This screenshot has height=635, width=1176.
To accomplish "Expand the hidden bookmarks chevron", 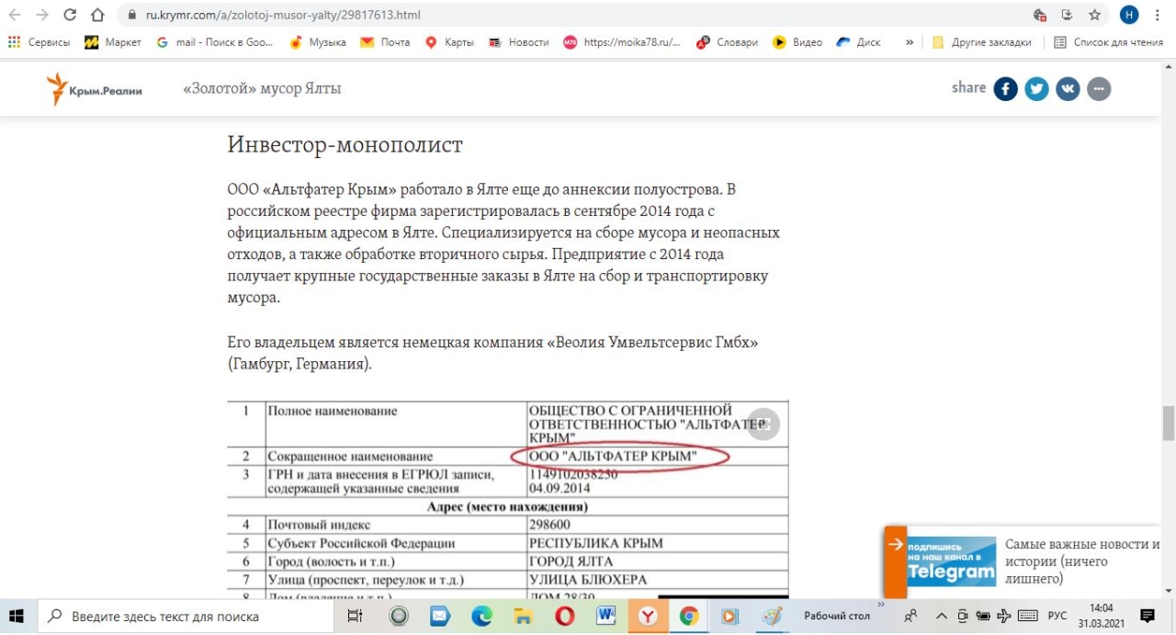I will [910, 42].
